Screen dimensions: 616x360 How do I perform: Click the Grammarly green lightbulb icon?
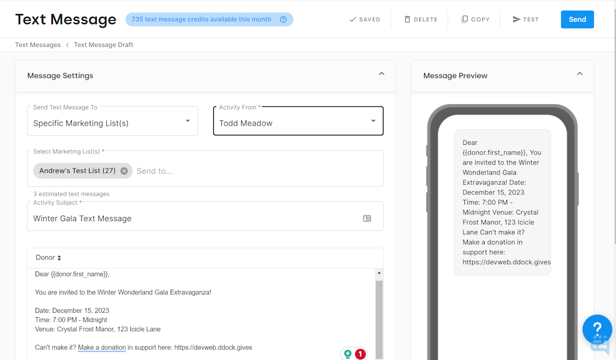347,354
